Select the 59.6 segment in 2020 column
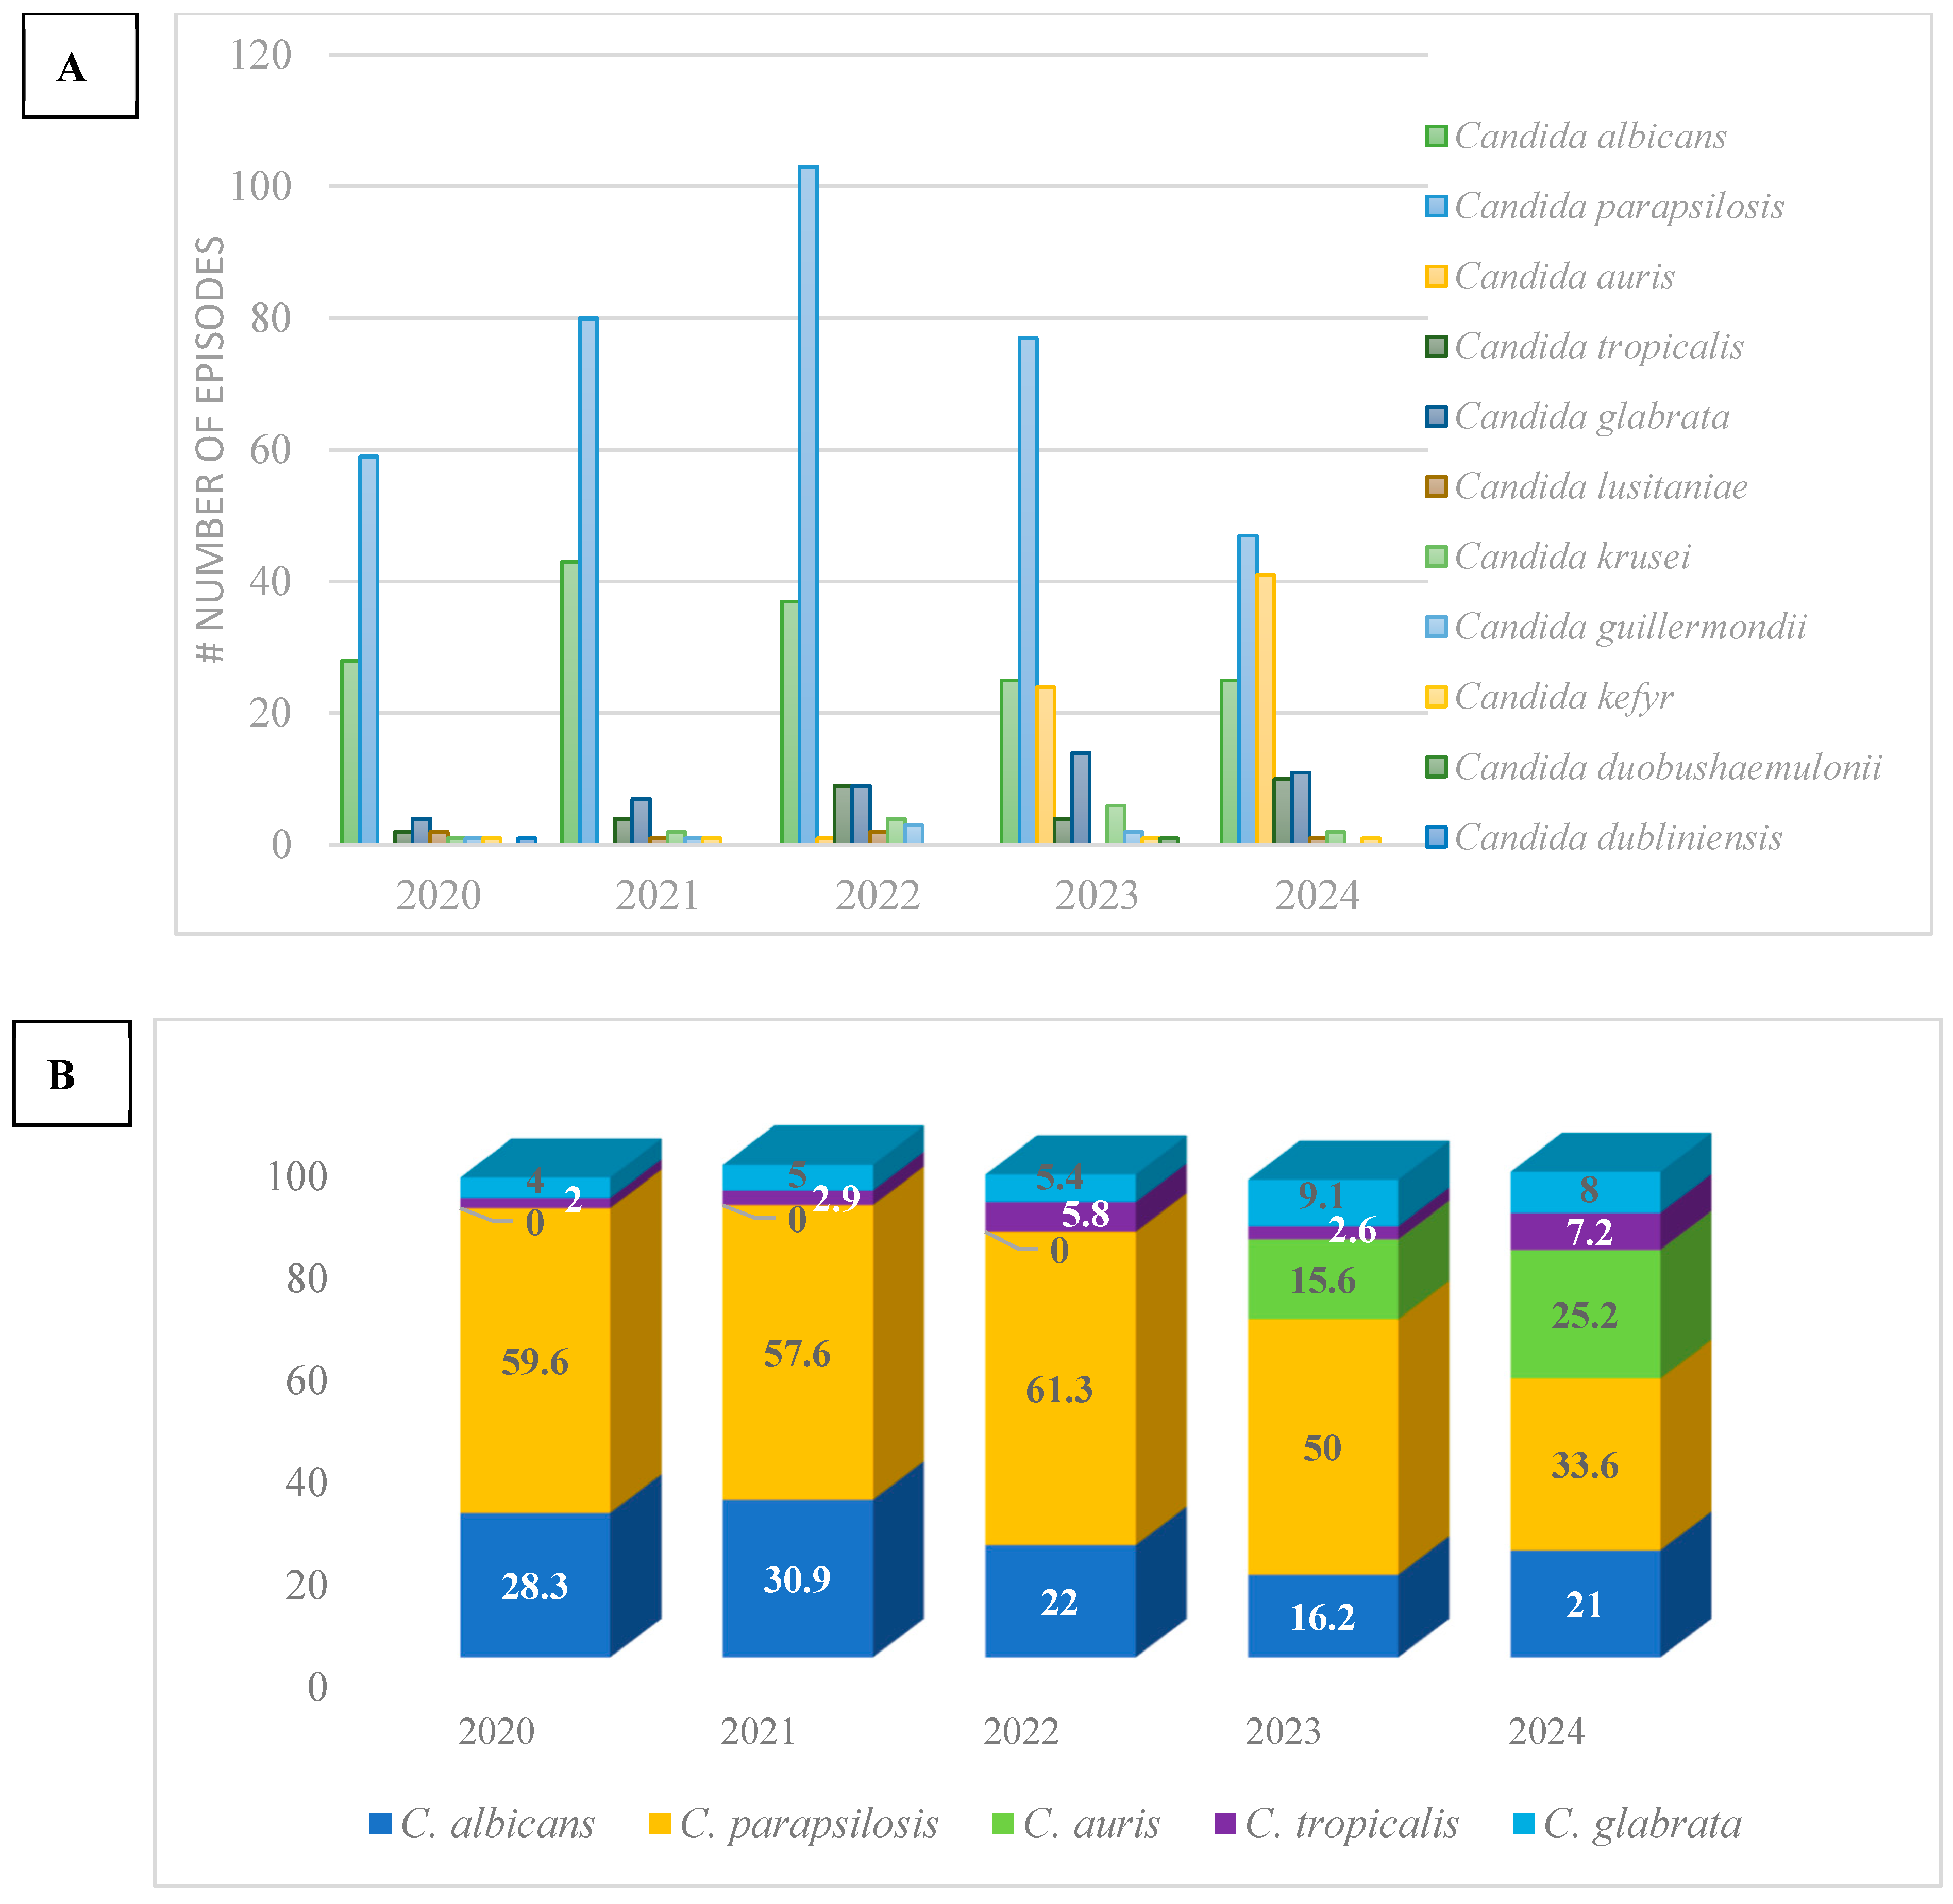Viewport: 1953px width, 1904px height. [x=534, y=1361]
